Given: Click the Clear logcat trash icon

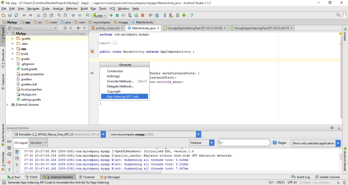Looking at the screenshot, I should click(x=17, y=152).
